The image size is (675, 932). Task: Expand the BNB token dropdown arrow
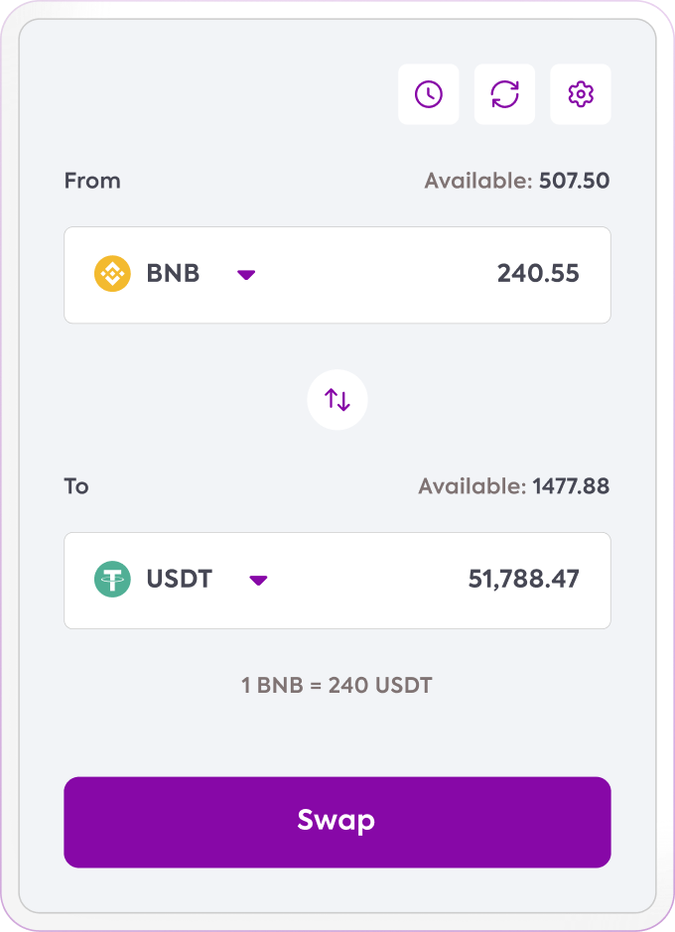coord(246,275)
